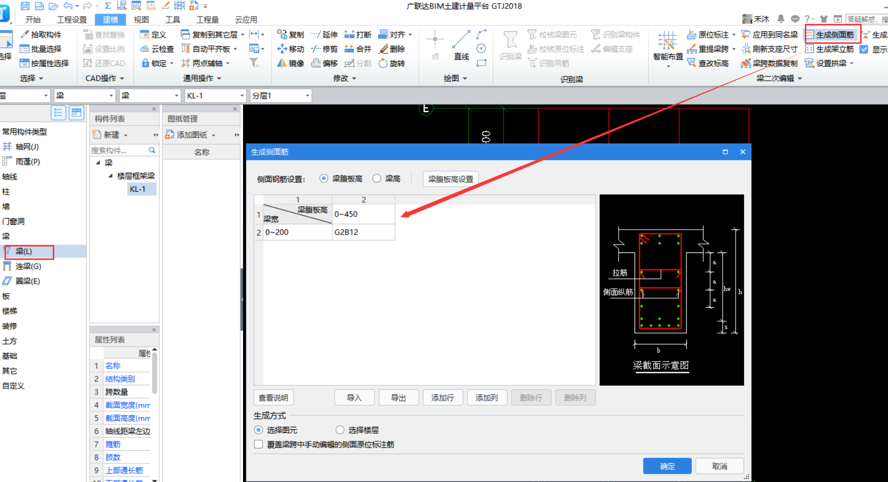Toggle the 显示 checkbox in ribbon
888x482 pixels.
click(864, 49)
